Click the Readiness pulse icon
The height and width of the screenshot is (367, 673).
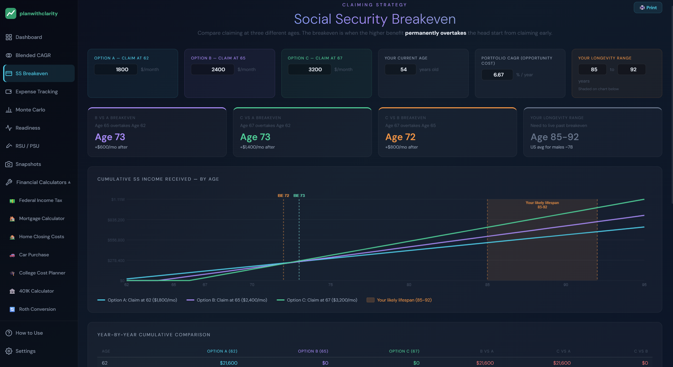[9, 128]
